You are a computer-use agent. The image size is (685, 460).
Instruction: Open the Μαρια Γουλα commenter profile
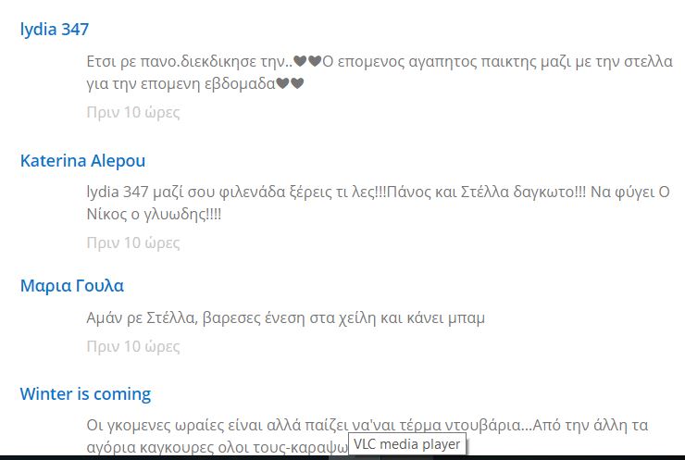click(72, 286)
